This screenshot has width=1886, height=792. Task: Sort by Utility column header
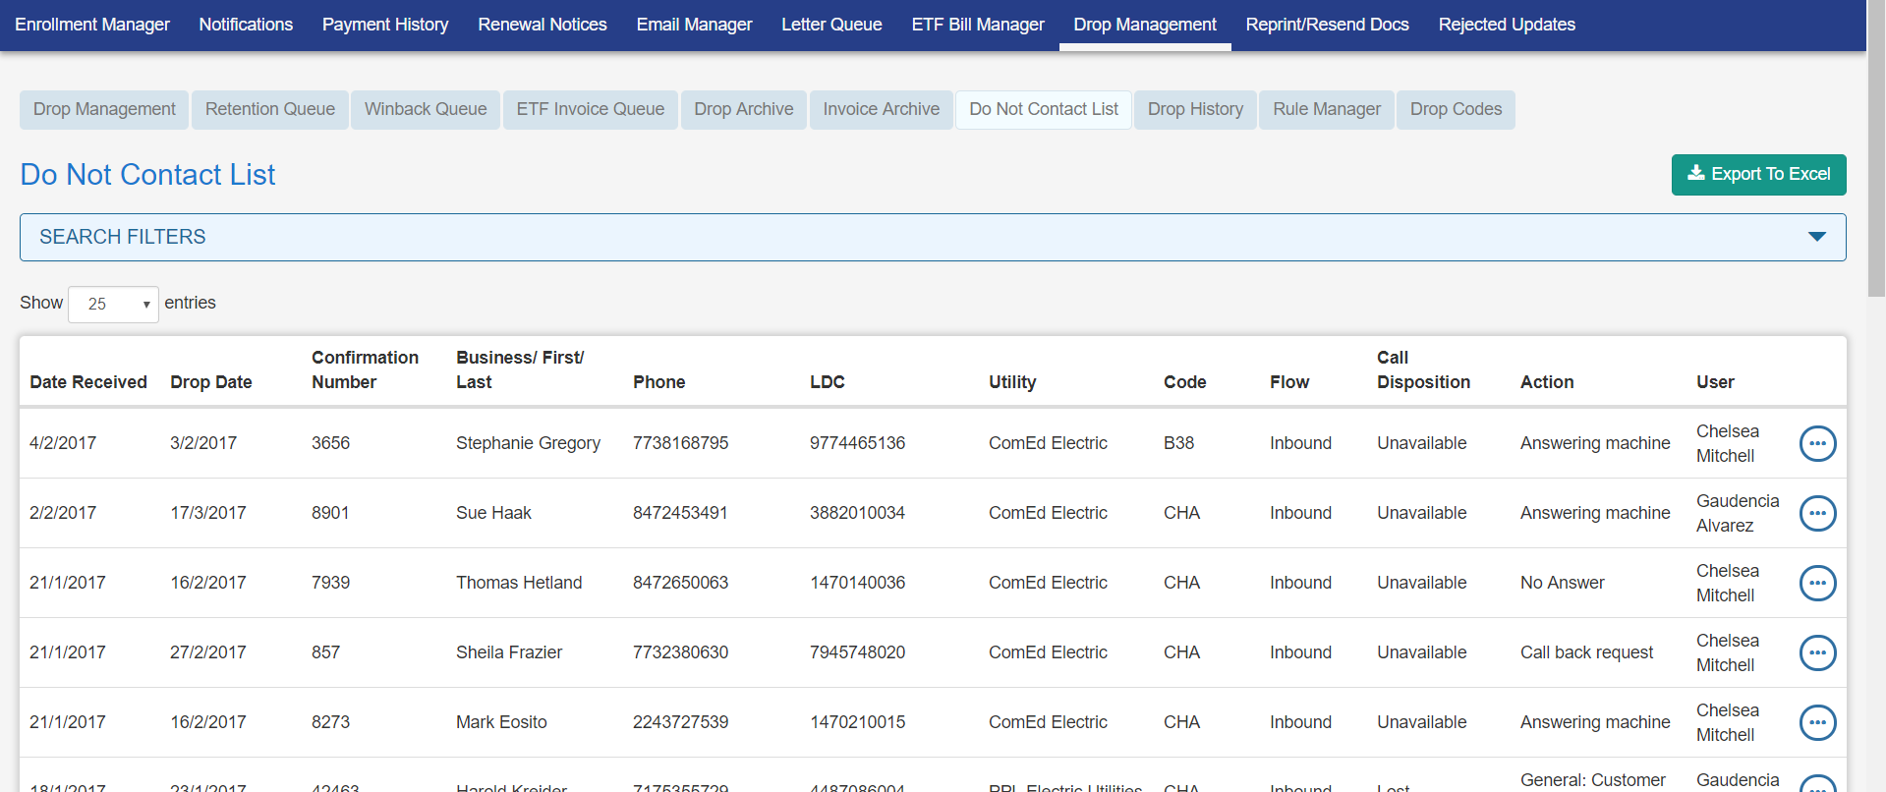[x=1012, y=382]
